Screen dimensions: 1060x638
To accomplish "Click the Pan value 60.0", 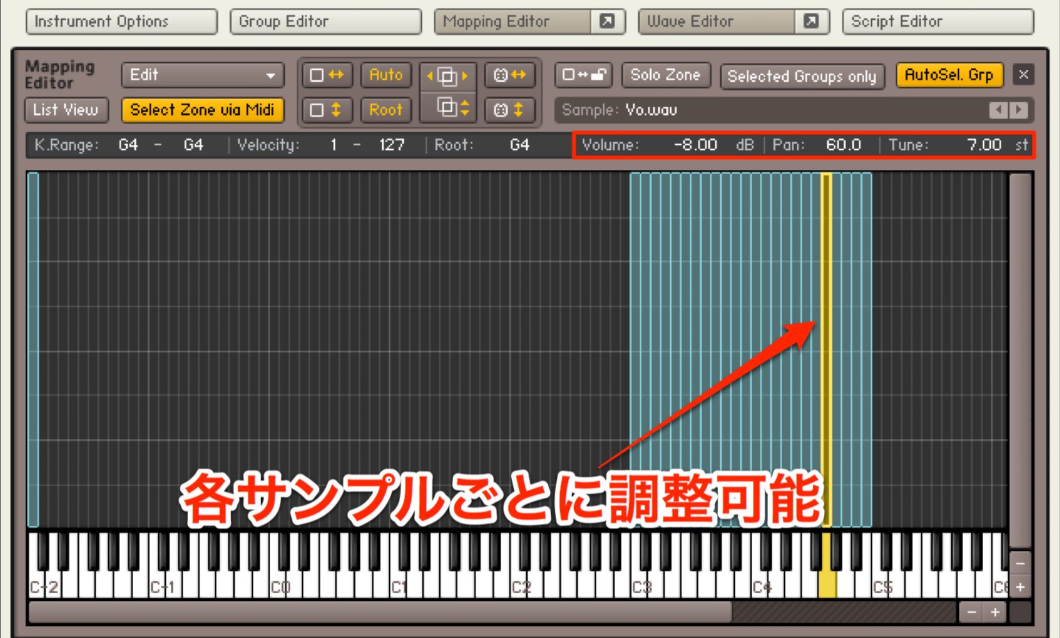I will [844, 145].
